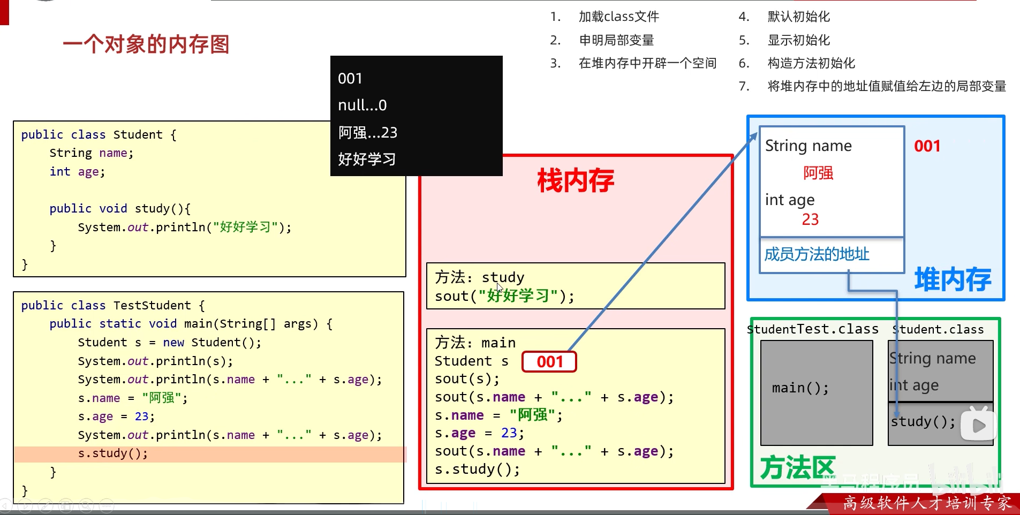This screenshot has height=515, width=1020.
Task: Open more slideshow options (three dots)
Action: (x=107, y=505)
